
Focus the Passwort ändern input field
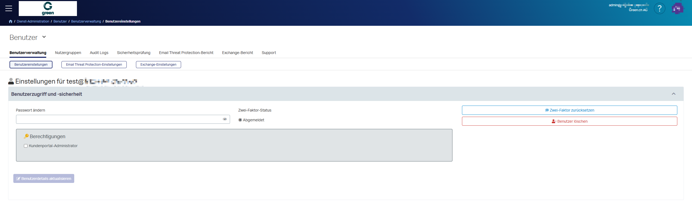(x=119, y=119)
